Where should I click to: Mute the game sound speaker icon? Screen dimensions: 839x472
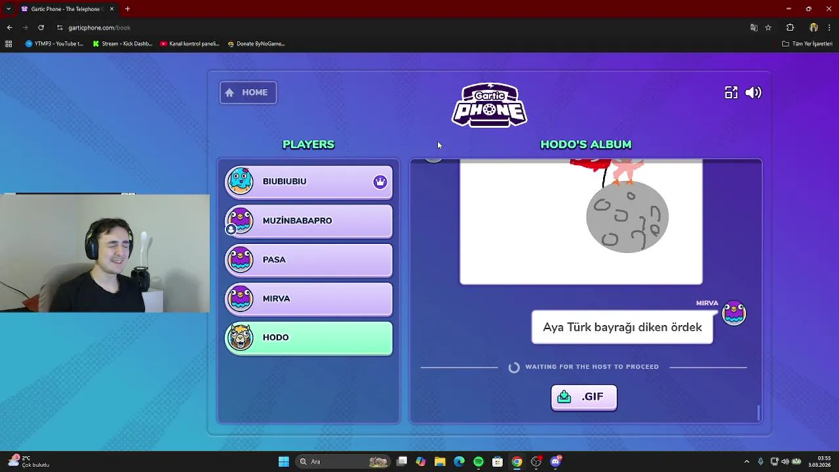(x=754, y=92)
